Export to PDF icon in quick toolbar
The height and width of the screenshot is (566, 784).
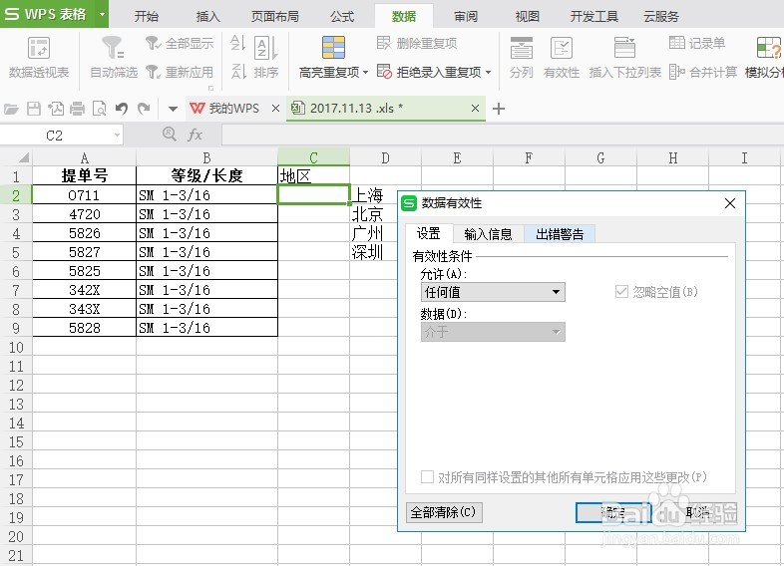pyautogui.click(x=56, y=109)
